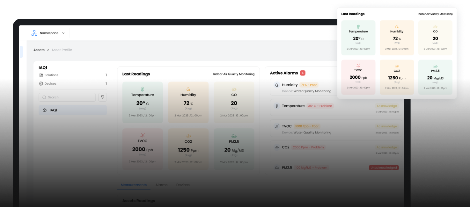Click the Asset Profile breadcrumb label
Screen dimensions: 470x207
(x=62, y=50)
